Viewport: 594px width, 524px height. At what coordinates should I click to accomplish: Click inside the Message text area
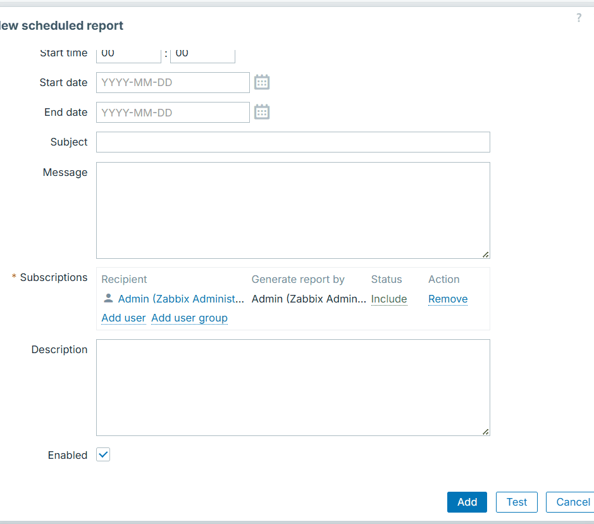click(x=293, y=210)
